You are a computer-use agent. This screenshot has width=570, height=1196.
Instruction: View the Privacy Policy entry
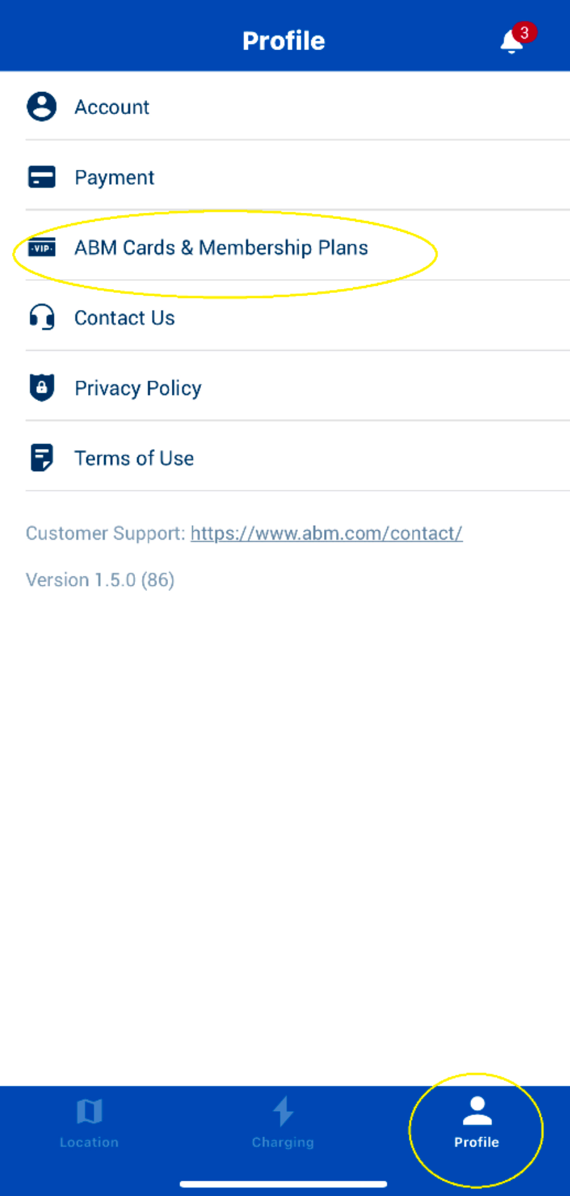coord(138,388)
